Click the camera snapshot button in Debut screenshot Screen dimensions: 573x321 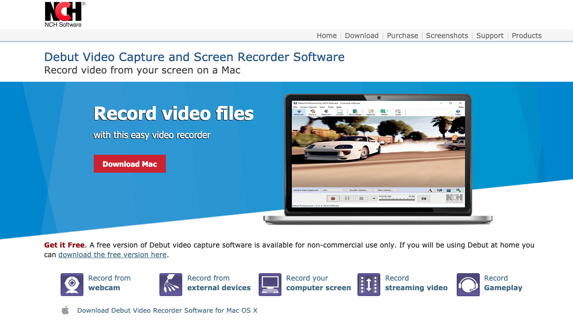pyautogui.click(x=424, y=198)
